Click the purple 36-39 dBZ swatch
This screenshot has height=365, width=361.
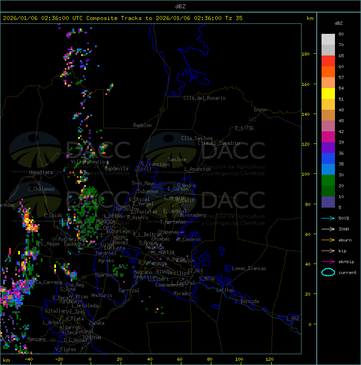tap(328, 147)
